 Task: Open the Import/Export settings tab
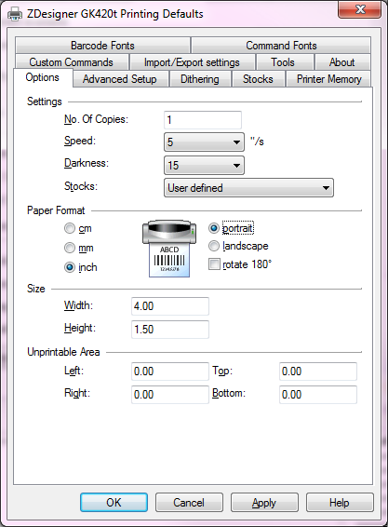coord(192,62)
